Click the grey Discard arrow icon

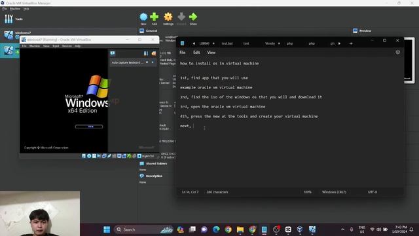click(x=181, y=18)
